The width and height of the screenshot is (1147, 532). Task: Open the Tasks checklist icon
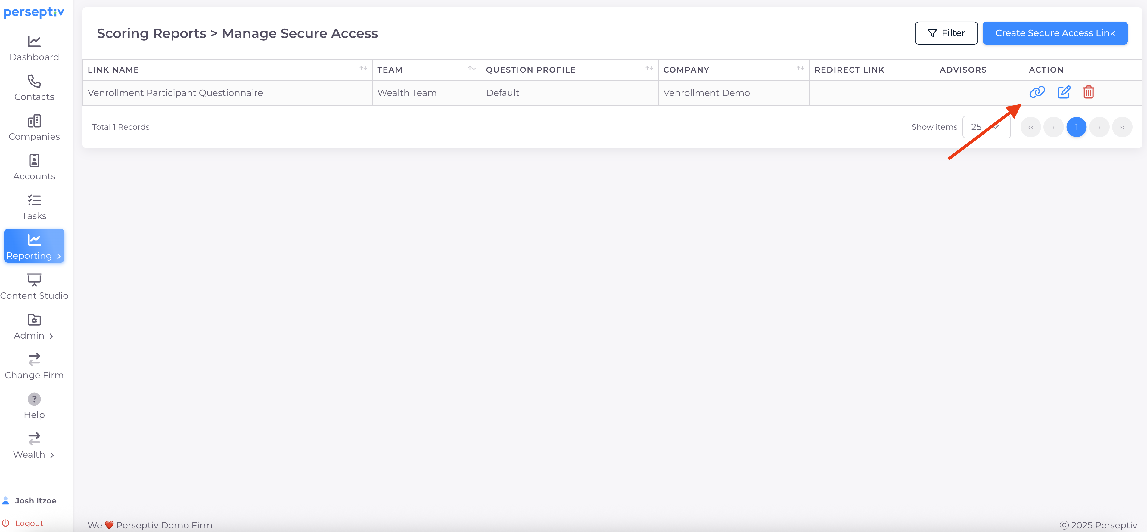[x=34, y=200]
